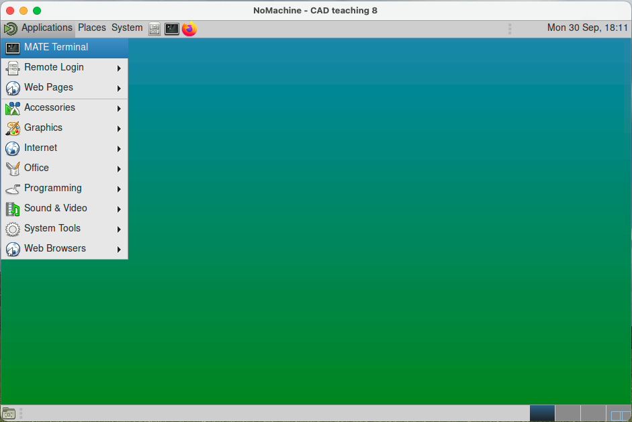Click the Programming category icon

pyautogui.click(x=12, y=189)
